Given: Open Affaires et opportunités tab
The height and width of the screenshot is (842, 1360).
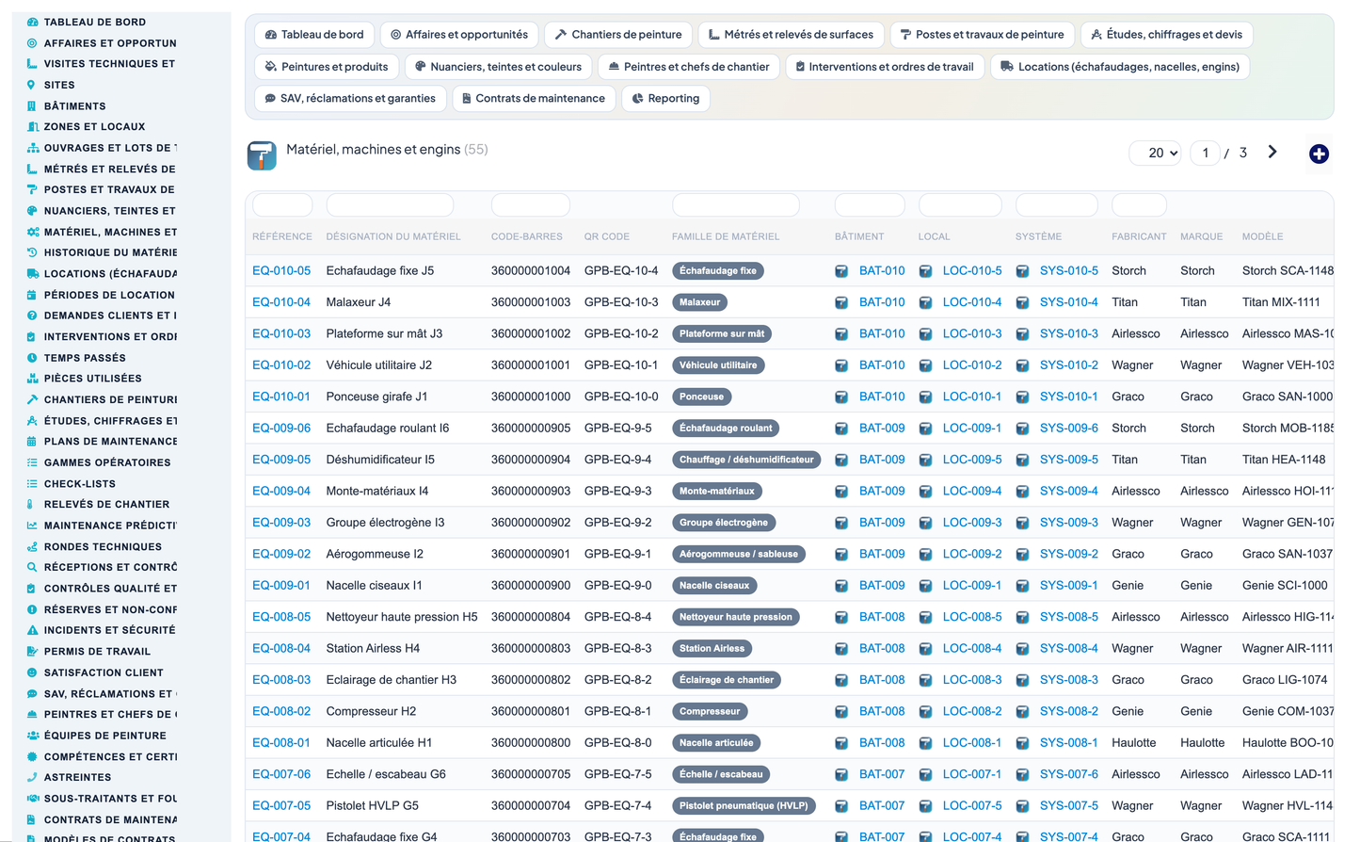Looking at the screenshot, I should [x=459, y=35].
